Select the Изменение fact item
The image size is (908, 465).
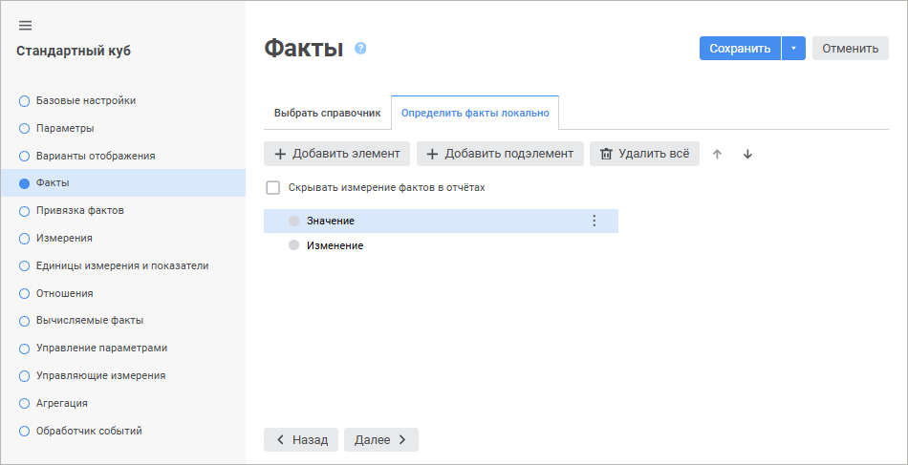coord(335,245)
